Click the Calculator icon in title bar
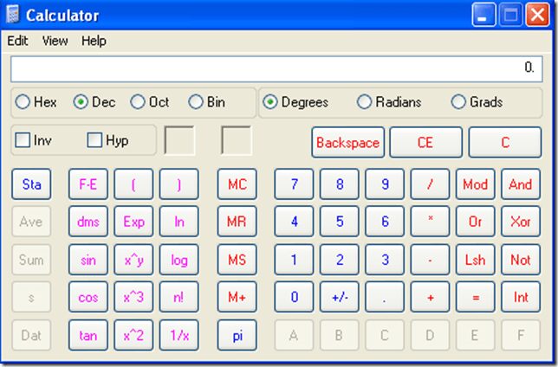Image resolution: width=558 pixels, height=367 pixels. click(12, 15)
